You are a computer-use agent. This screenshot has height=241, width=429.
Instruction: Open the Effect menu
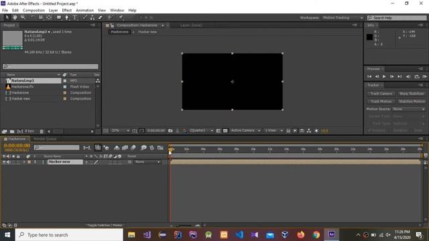click(67, 11)
